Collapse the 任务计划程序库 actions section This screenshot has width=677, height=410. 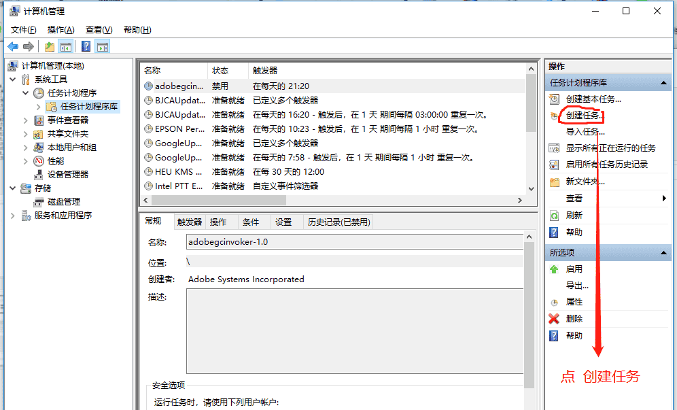[x=663, y=82]
